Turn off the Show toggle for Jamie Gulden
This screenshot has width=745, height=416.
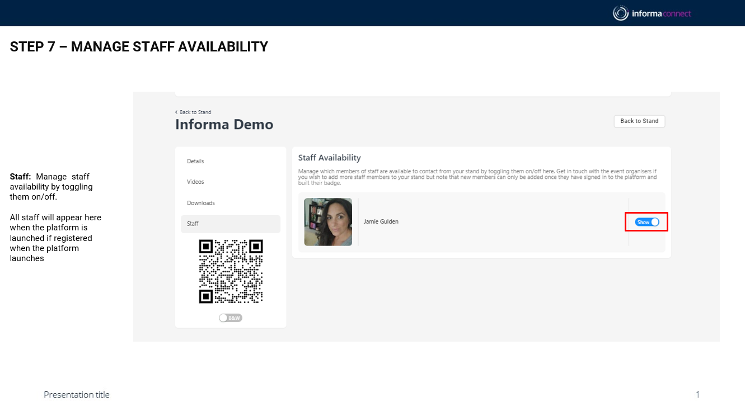click(x=647, y=222)
